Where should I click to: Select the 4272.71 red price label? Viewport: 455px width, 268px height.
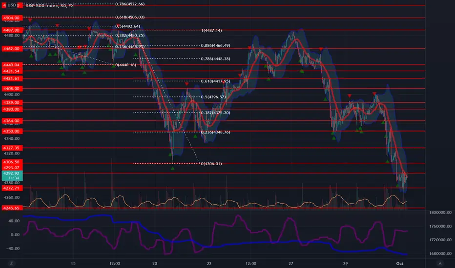[11, 188]
